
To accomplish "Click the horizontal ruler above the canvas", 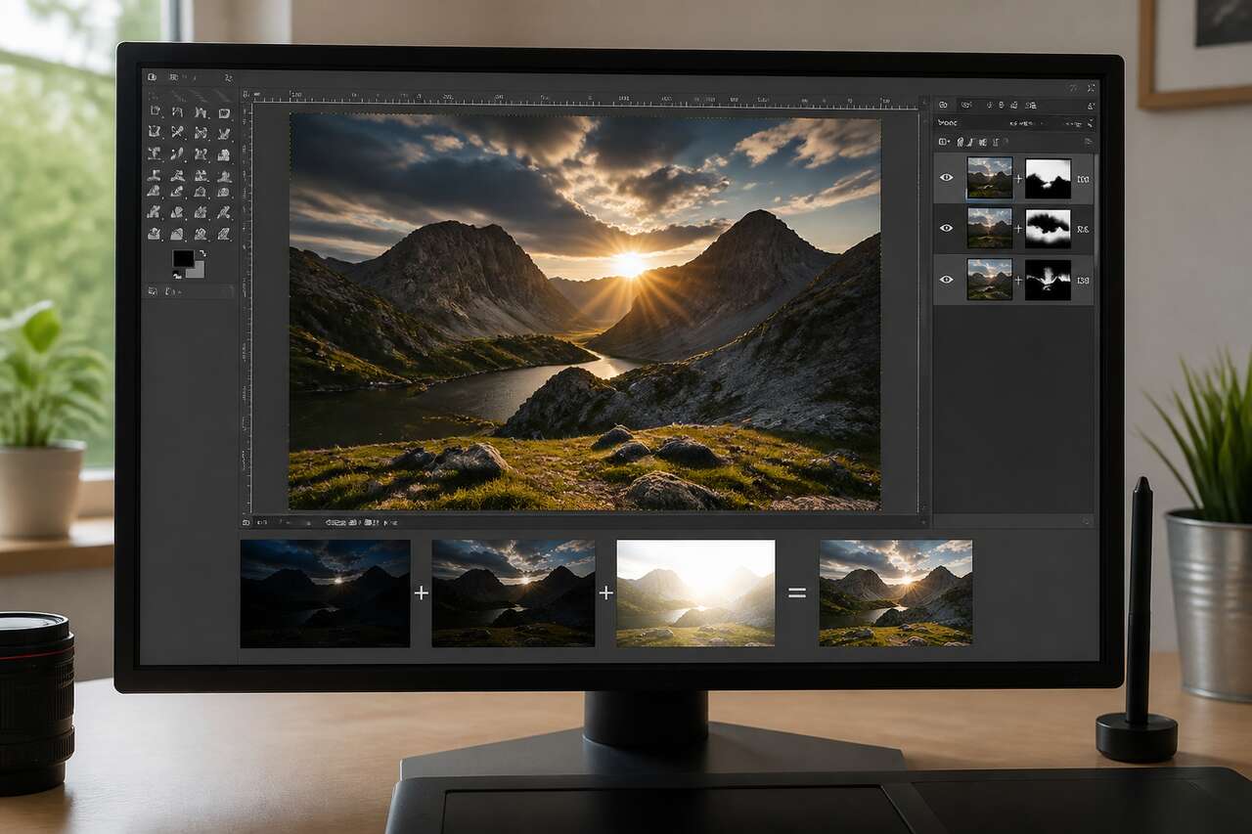I will tap(585, 98).
